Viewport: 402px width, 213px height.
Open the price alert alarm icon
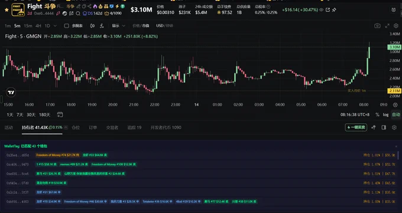tap(394, 9)
